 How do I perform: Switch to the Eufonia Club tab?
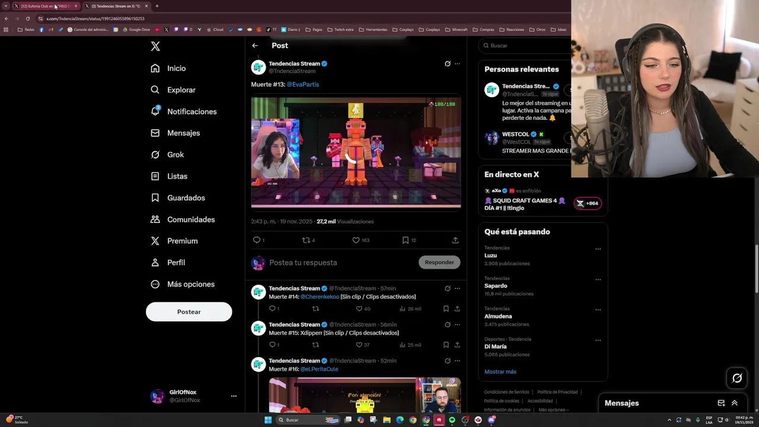(46, 6)
